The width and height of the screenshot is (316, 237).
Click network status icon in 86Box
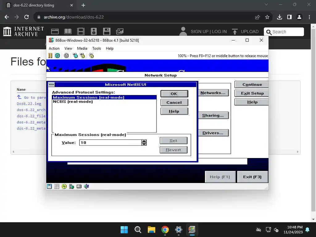tap(72, 186)
